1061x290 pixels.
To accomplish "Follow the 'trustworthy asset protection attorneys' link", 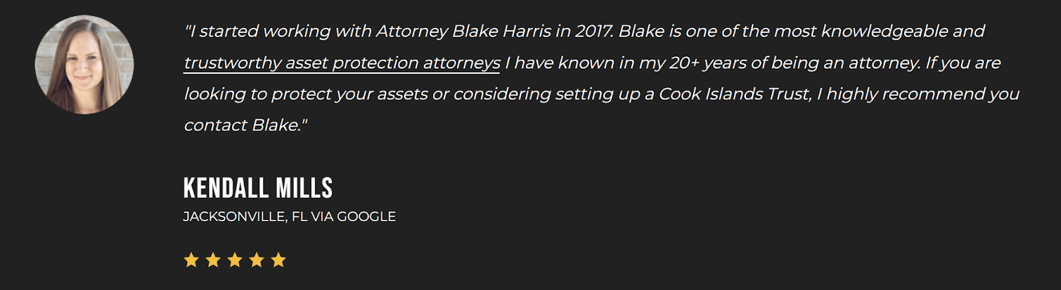I will 342,63.
